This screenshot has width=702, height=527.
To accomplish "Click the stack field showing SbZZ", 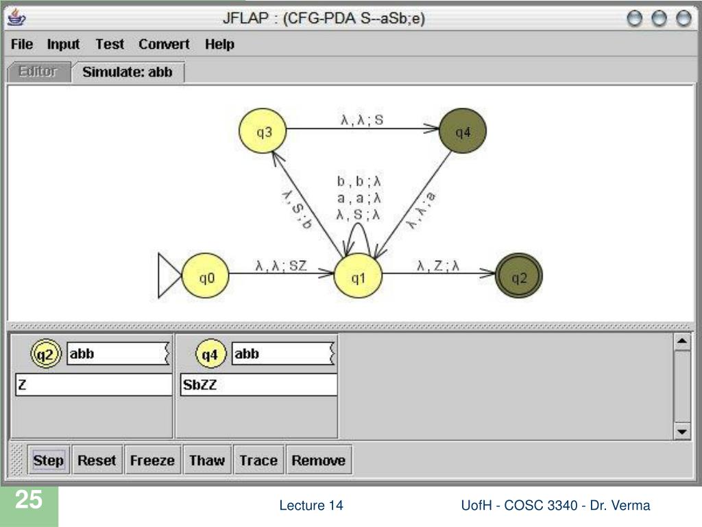I will click(x=258, y=384).
